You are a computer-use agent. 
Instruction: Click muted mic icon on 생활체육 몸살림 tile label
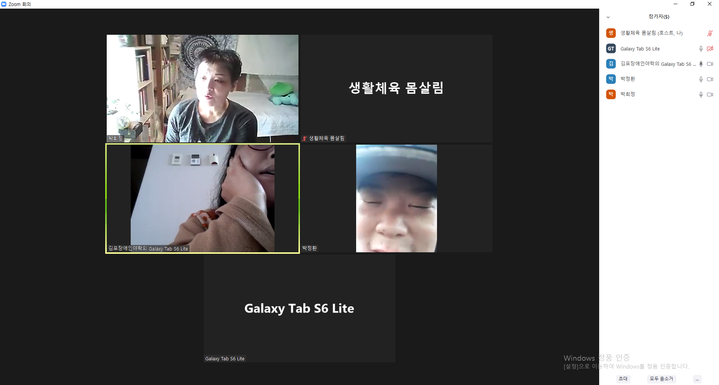click(304, 138)
